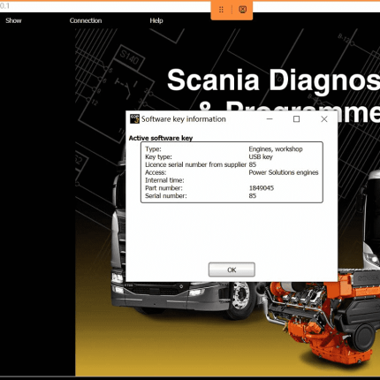This screenshot has width=380, height=380.
Task: Click the grip dots icon on orange tab
Action: (x=221, y=10)
